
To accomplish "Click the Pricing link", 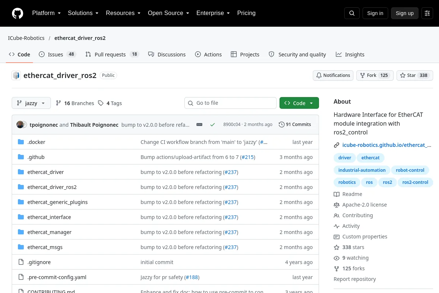I will (x=246, y=13).
